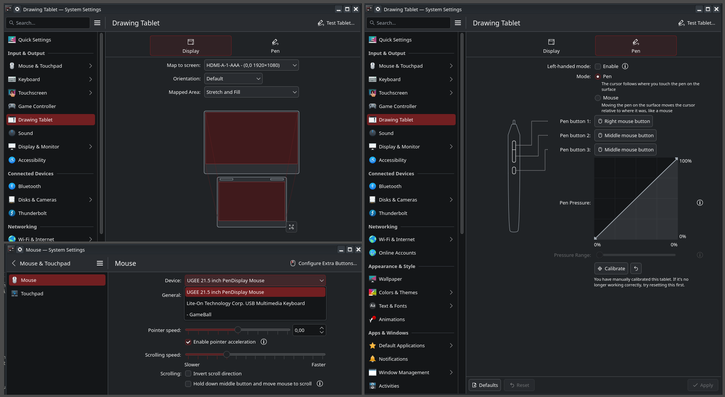Check Invert scroll direction

point(188,373)
